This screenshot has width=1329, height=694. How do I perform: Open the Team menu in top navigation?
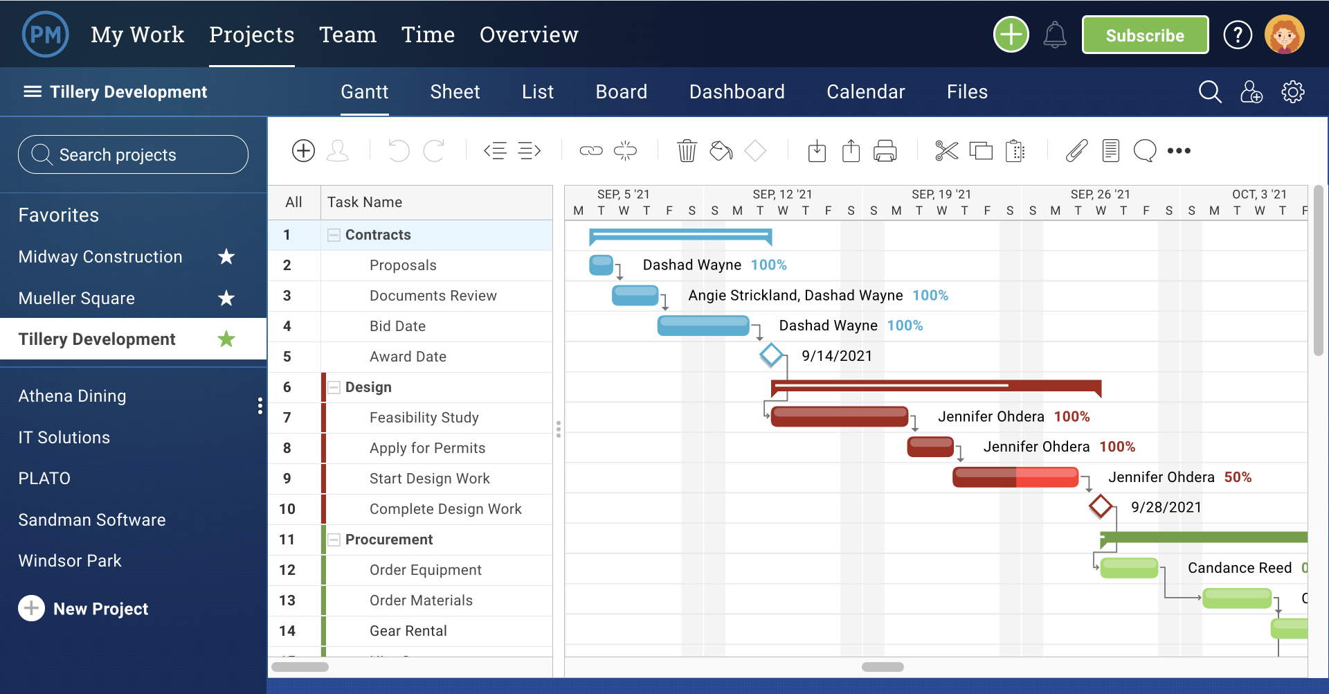coord(347,35)
